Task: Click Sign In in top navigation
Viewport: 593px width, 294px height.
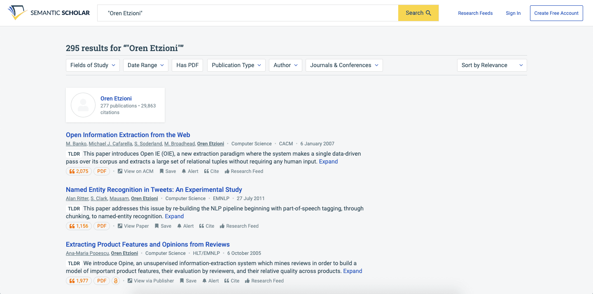Action: [513, 13]
